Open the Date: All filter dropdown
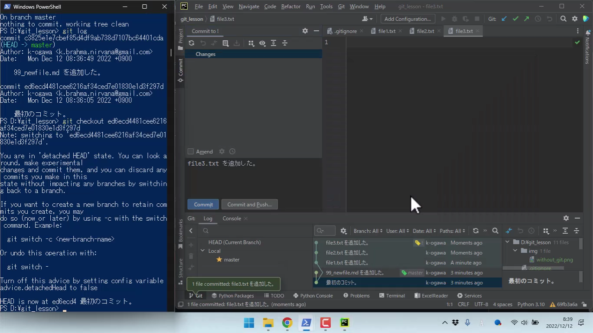 [424, 231]
